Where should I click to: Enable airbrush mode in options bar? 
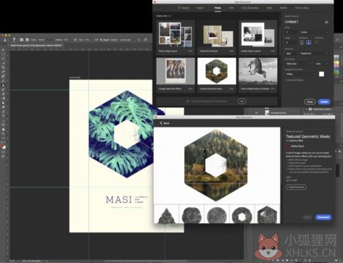96,40
